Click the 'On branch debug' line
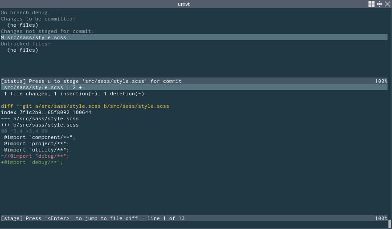The image size is (392, 229). tap(24, 12)
